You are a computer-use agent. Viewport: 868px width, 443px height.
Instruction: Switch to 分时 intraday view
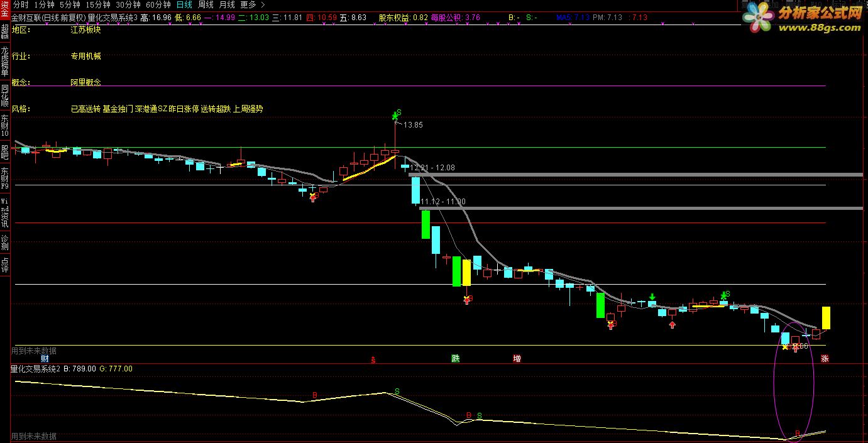click(x=21, y=4)
